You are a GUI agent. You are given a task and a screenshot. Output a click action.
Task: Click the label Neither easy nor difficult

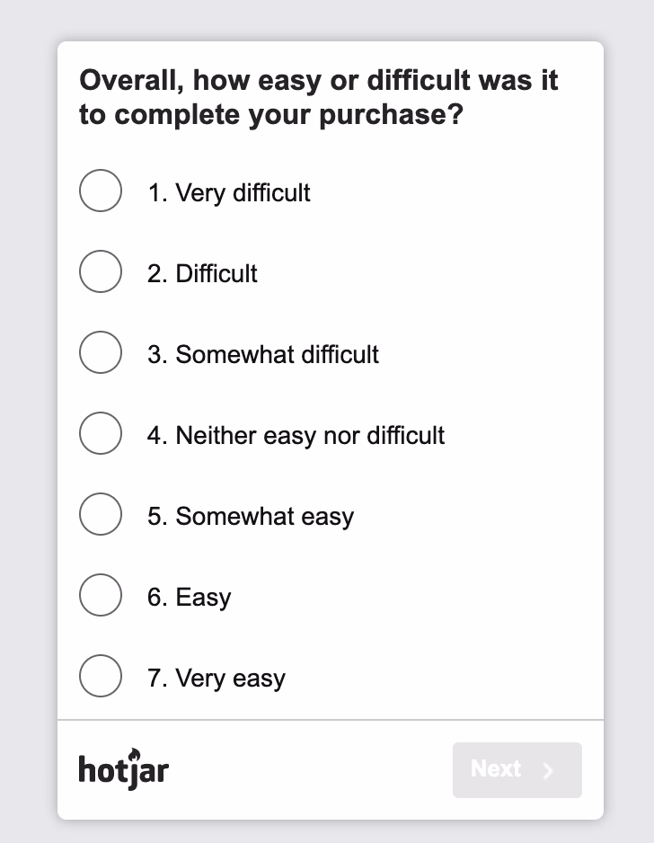coord(295,435)
